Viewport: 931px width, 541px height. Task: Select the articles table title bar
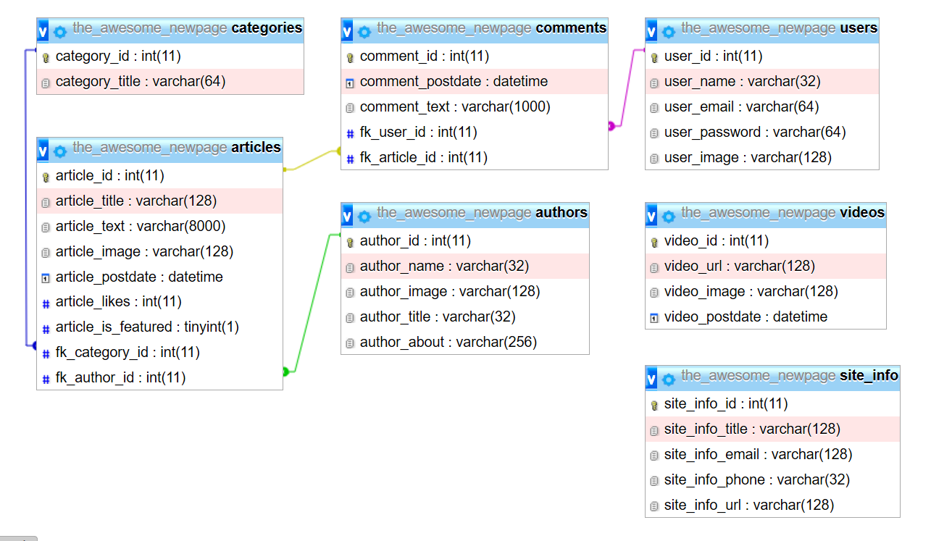159,150
